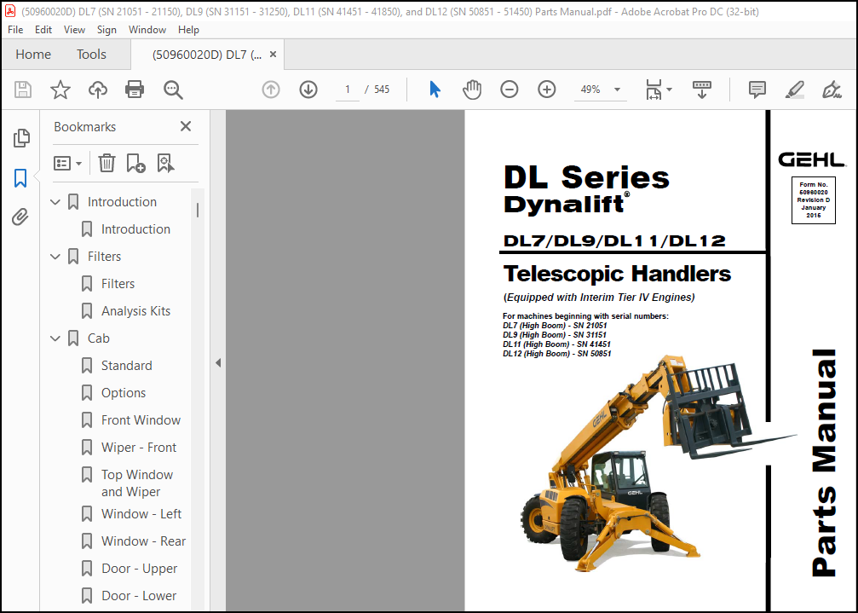
Task: Add a comment with speech bubble icon
Action: click(x=757, y=90)
